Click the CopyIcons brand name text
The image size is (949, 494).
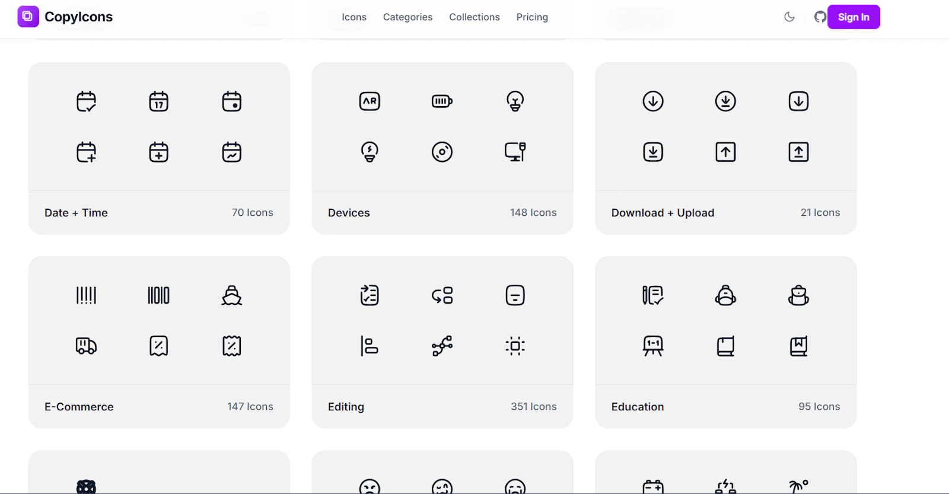(78, 17)
